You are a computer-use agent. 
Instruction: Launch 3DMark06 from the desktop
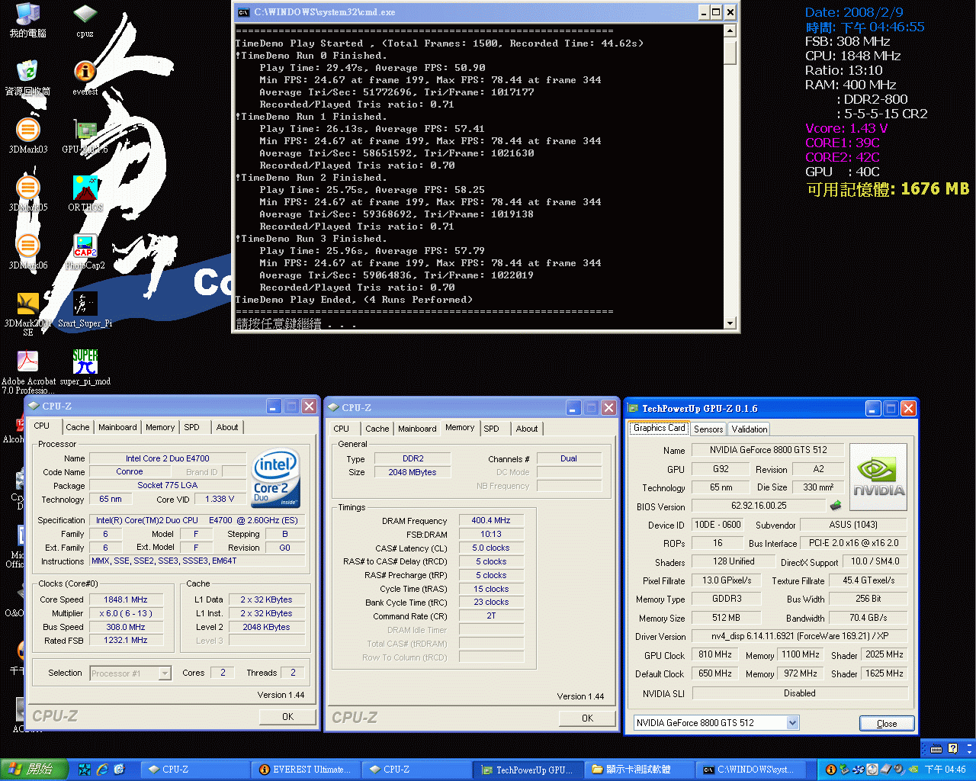pos(27,247)
